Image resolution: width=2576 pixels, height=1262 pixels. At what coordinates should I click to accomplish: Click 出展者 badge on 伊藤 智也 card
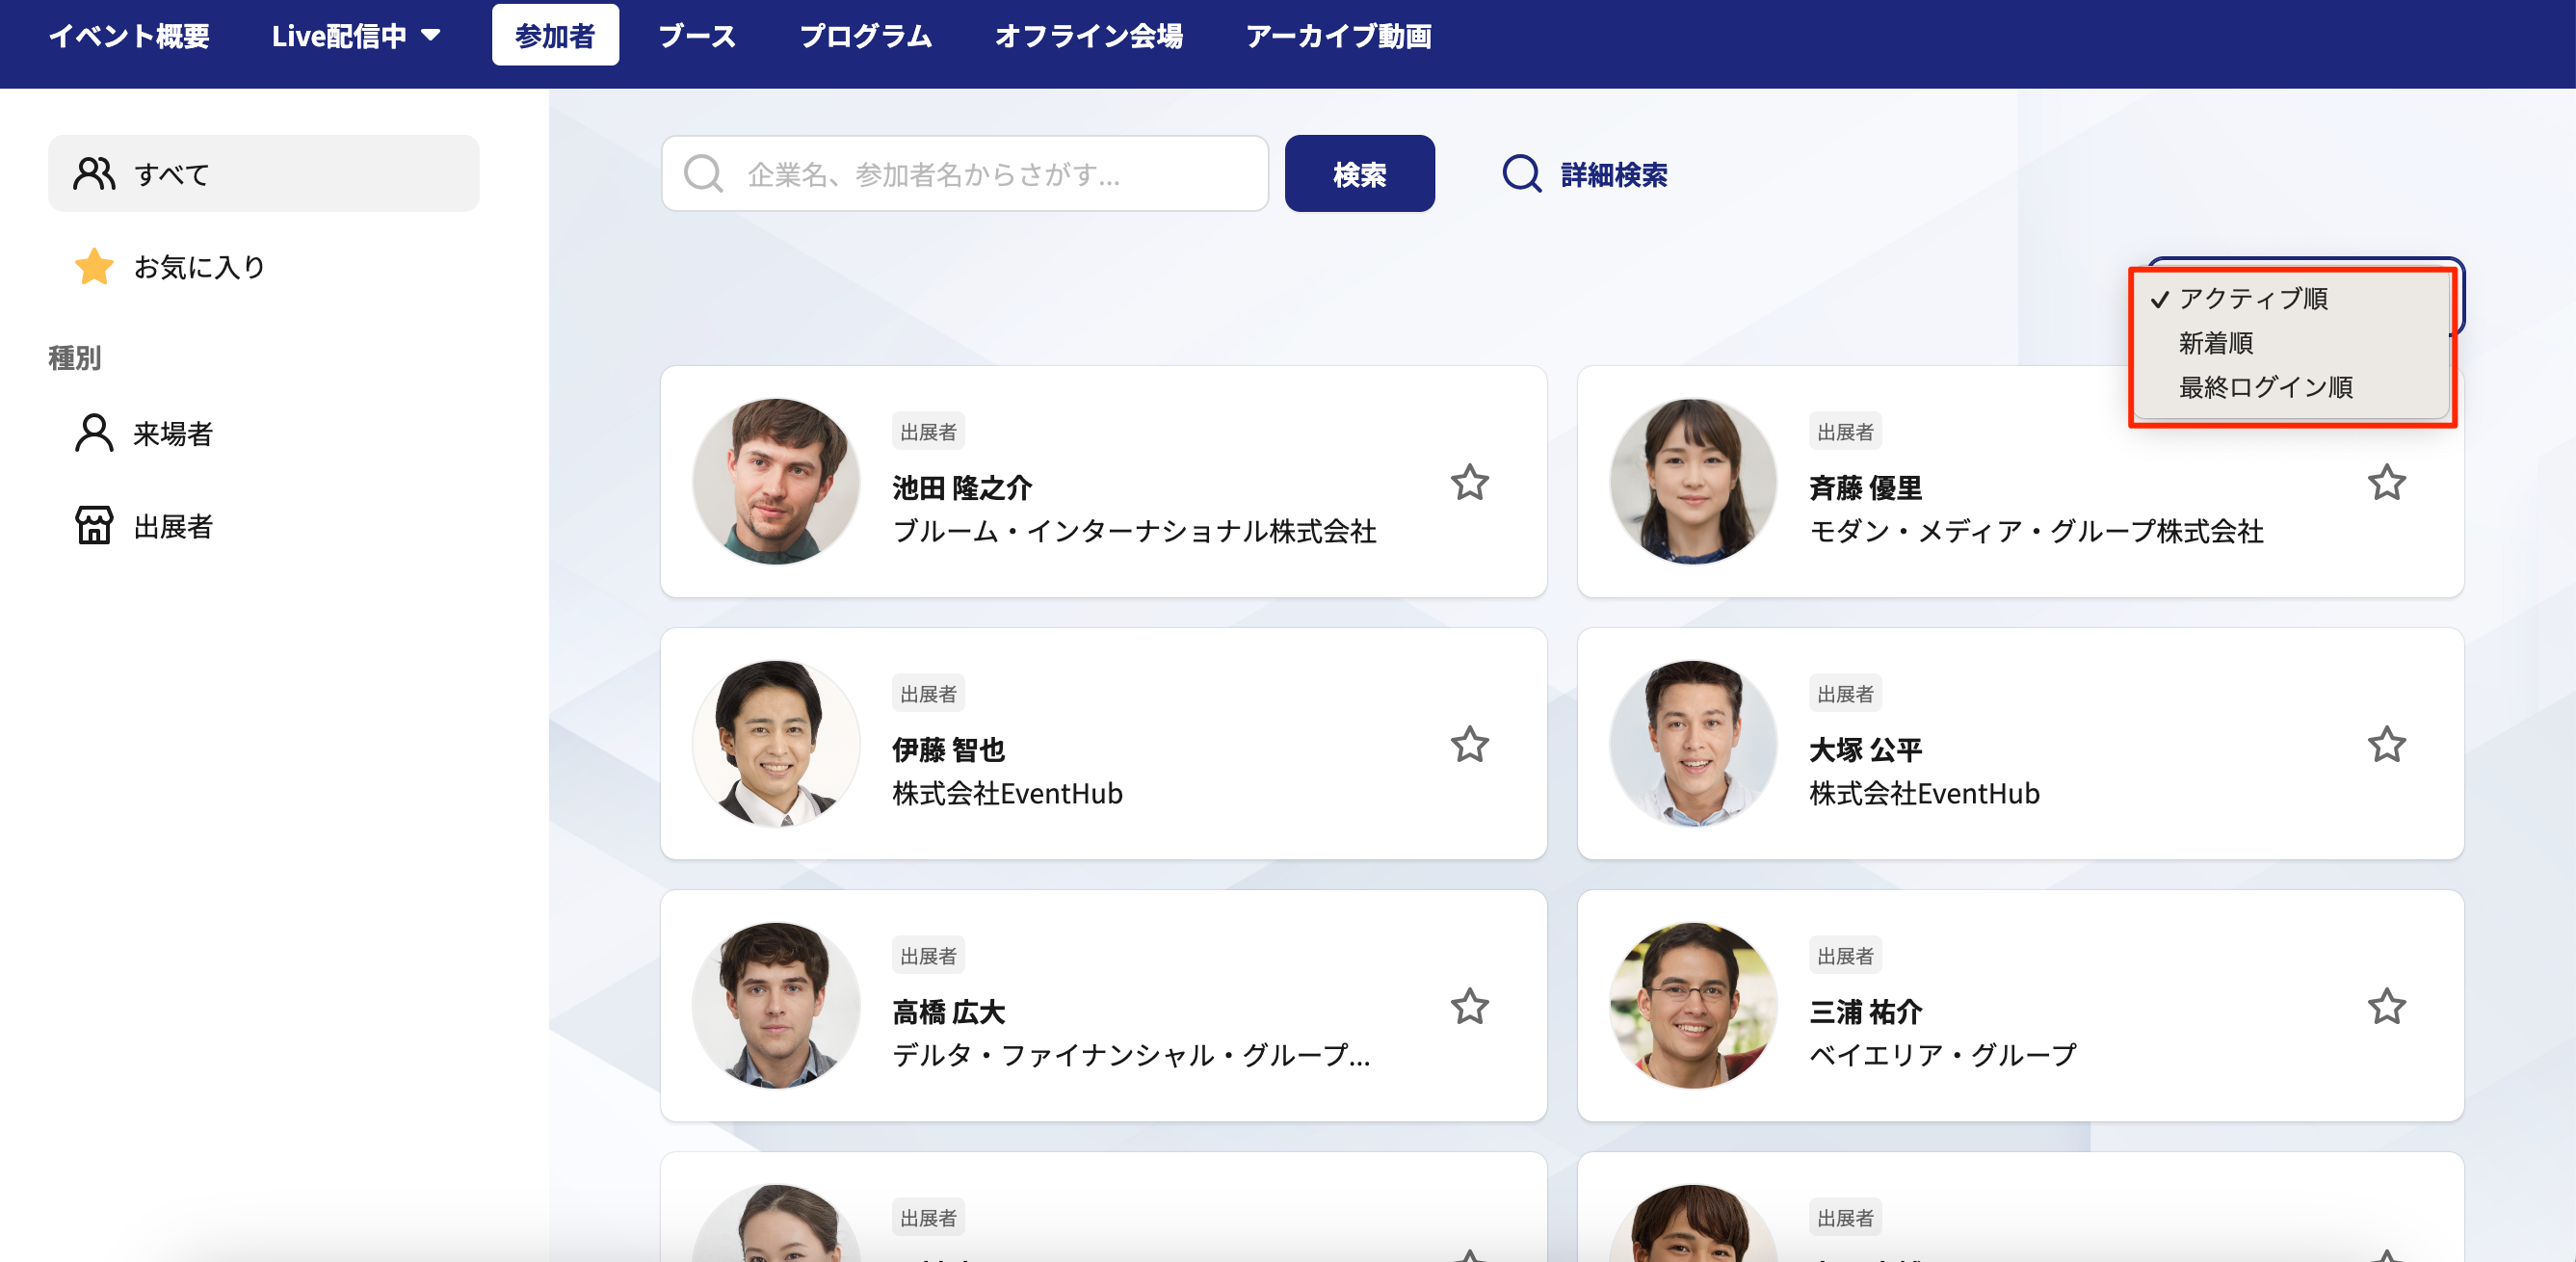coord(928,694)
